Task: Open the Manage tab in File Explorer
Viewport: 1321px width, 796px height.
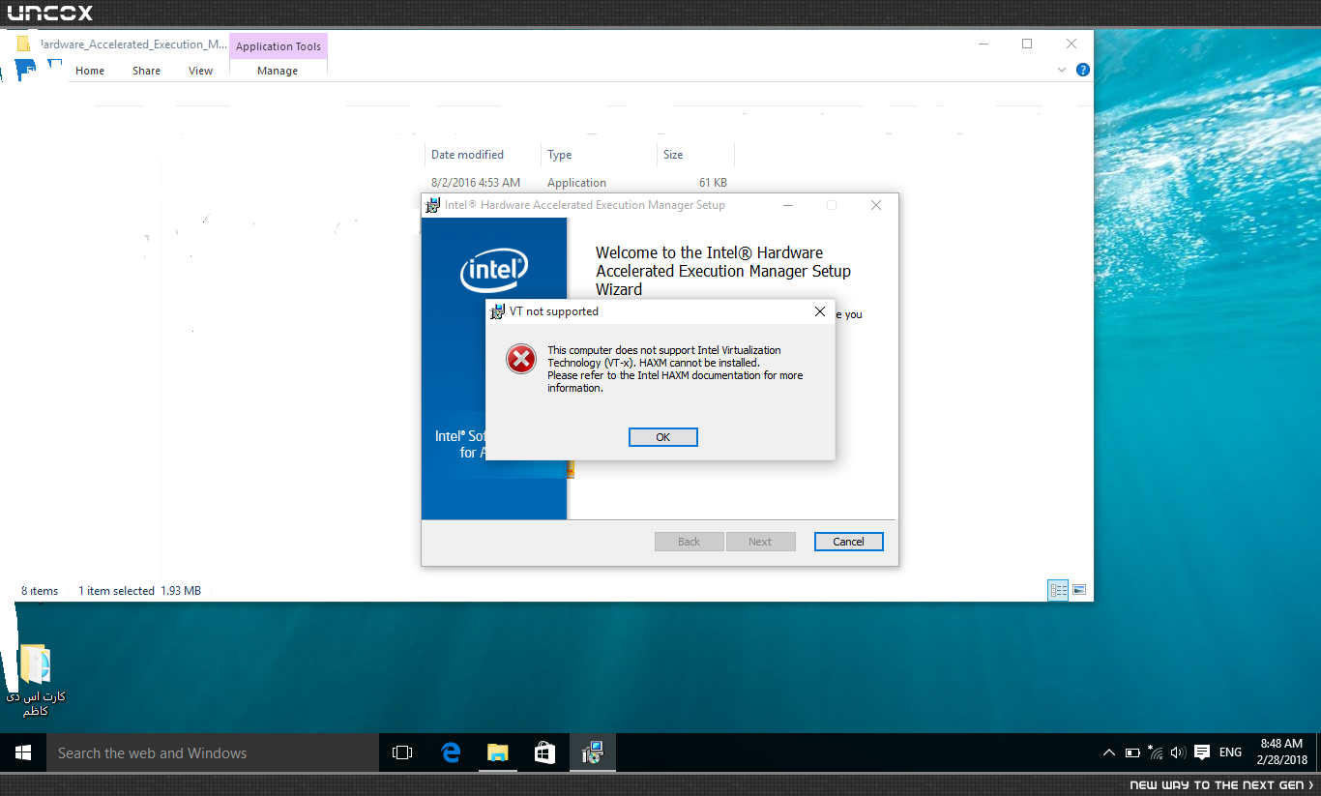Action: 278,71
